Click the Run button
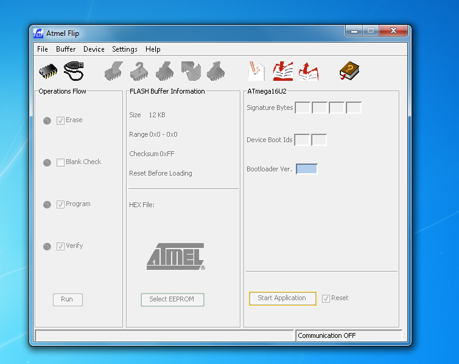This screenshot has width=459, height=364. pos(68,300)
